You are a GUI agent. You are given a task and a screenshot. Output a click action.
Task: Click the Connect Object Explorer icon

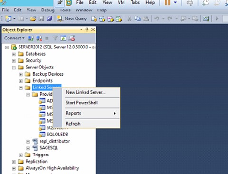30,38
